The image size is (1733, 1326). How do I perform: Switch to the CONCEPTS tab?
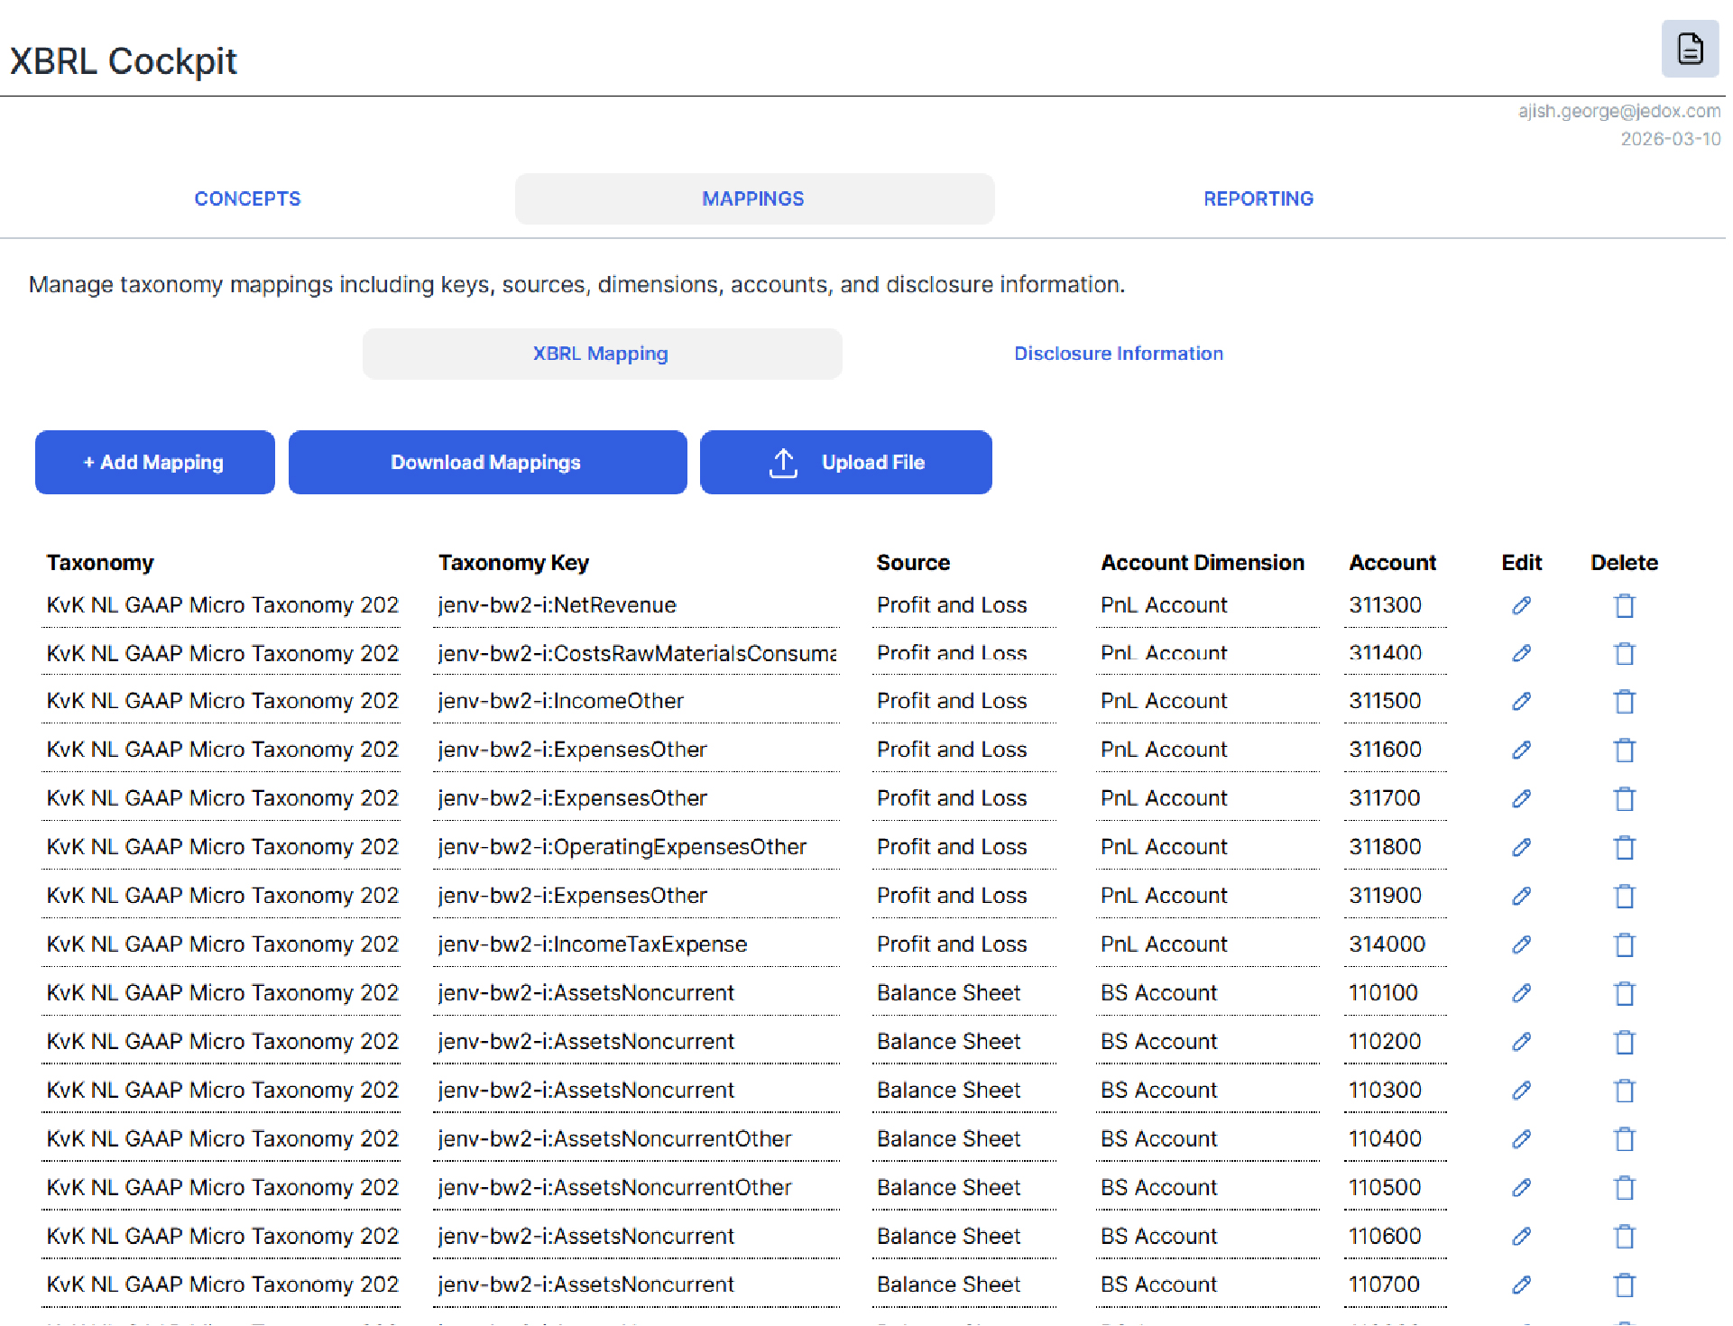tap(247, 198)
